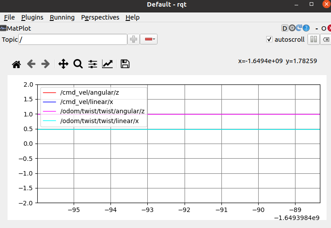Open the Perspectives menu
331x228 pixels.
point(100,17)
